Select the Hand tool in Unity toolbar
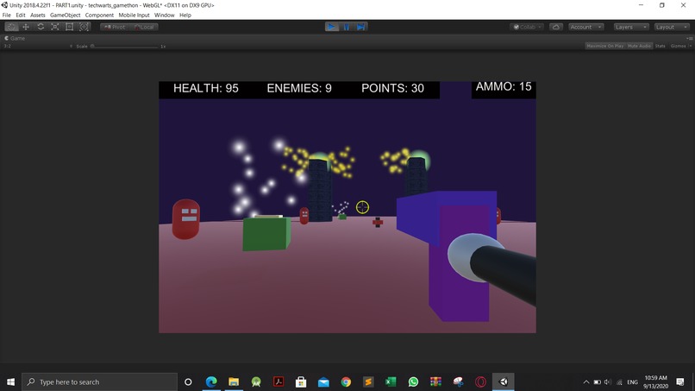The width and height of the screenshot is (695, 391). pos(11,27)
